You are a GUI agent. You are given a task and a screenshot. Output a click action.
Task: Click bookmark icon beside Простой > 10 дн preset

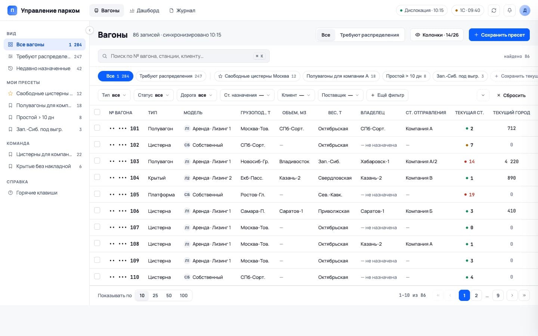(x=10, y=117)
